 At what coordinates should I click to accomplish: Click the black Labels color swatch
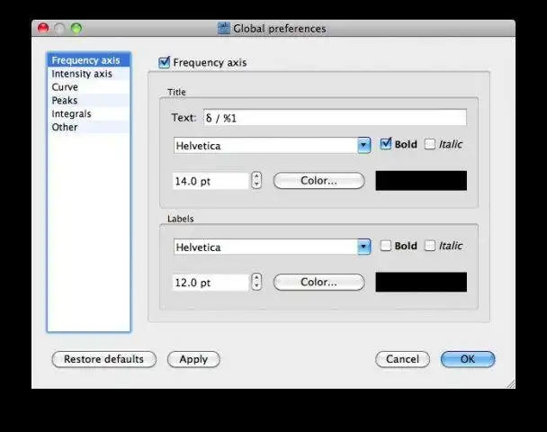(x=421, y=282)
